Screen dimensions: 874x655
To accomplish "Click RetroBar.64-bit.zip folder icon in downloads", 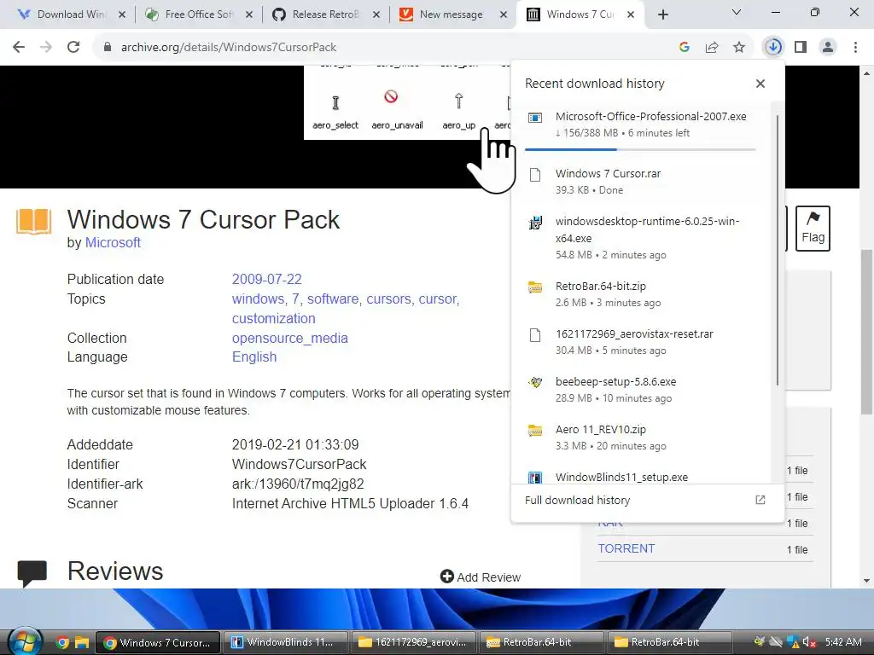I will click(x=535, y=287).
